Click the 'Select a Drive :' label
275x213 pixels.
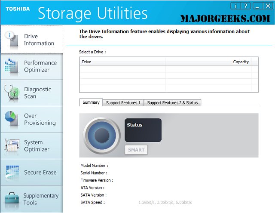pyautogui.click(x=92, y=52)
